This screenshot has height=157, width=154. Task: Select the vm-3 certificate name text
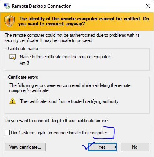24,63
